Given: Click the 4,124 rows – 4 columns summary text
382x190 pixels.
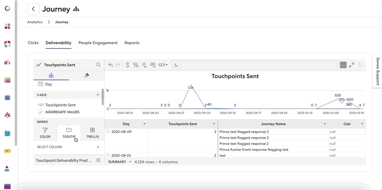Looking at the screenshot, I should 156,162.
